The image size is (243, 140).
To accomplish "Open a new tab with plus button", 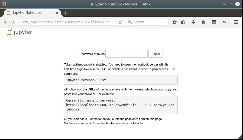I will pyautogui.click(x=66, y=13).
